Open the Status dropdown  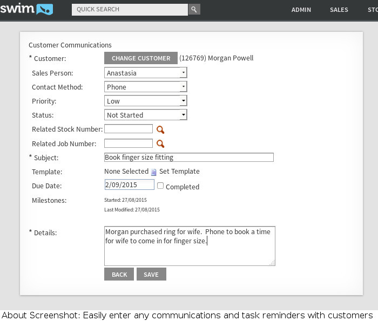184,115
